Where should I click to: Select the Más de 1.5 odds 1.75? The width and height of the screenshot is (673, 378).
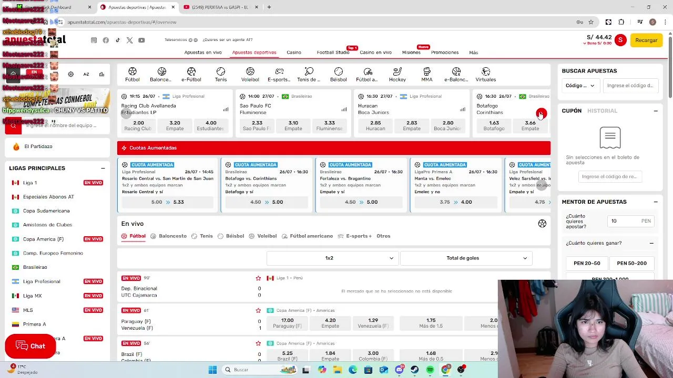pyautogui.click(x=431, y=323)
